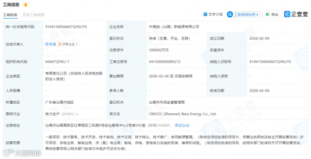
Task: Click the 关联企业 3 badge
Action: (x=68, y=44)
